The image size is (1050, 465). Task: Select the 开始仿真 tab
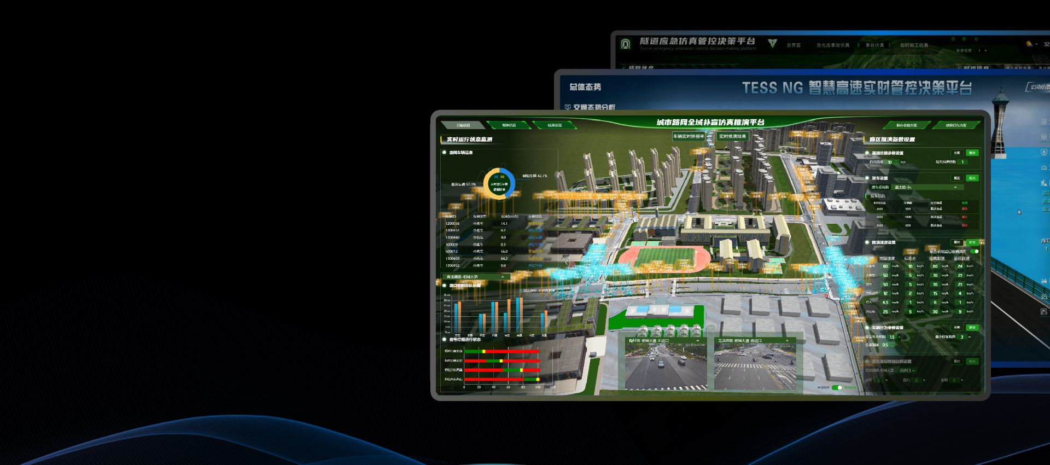point(463,125)
